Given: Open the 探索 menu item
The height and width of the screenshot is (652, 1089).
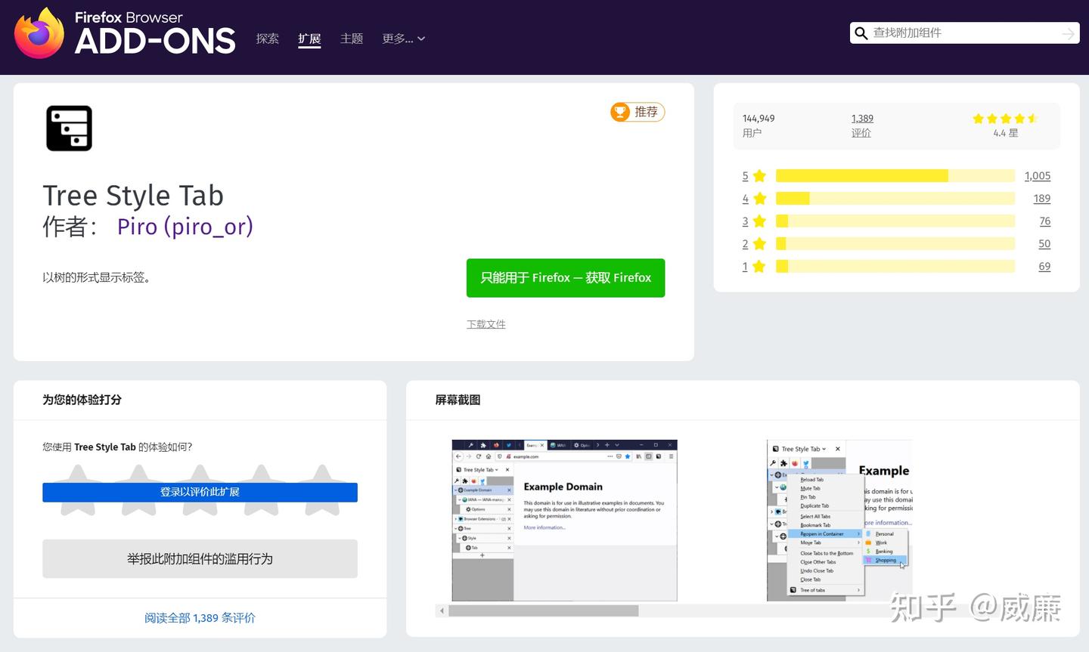Looking at the screenshot, I should [x=267, y=39].
